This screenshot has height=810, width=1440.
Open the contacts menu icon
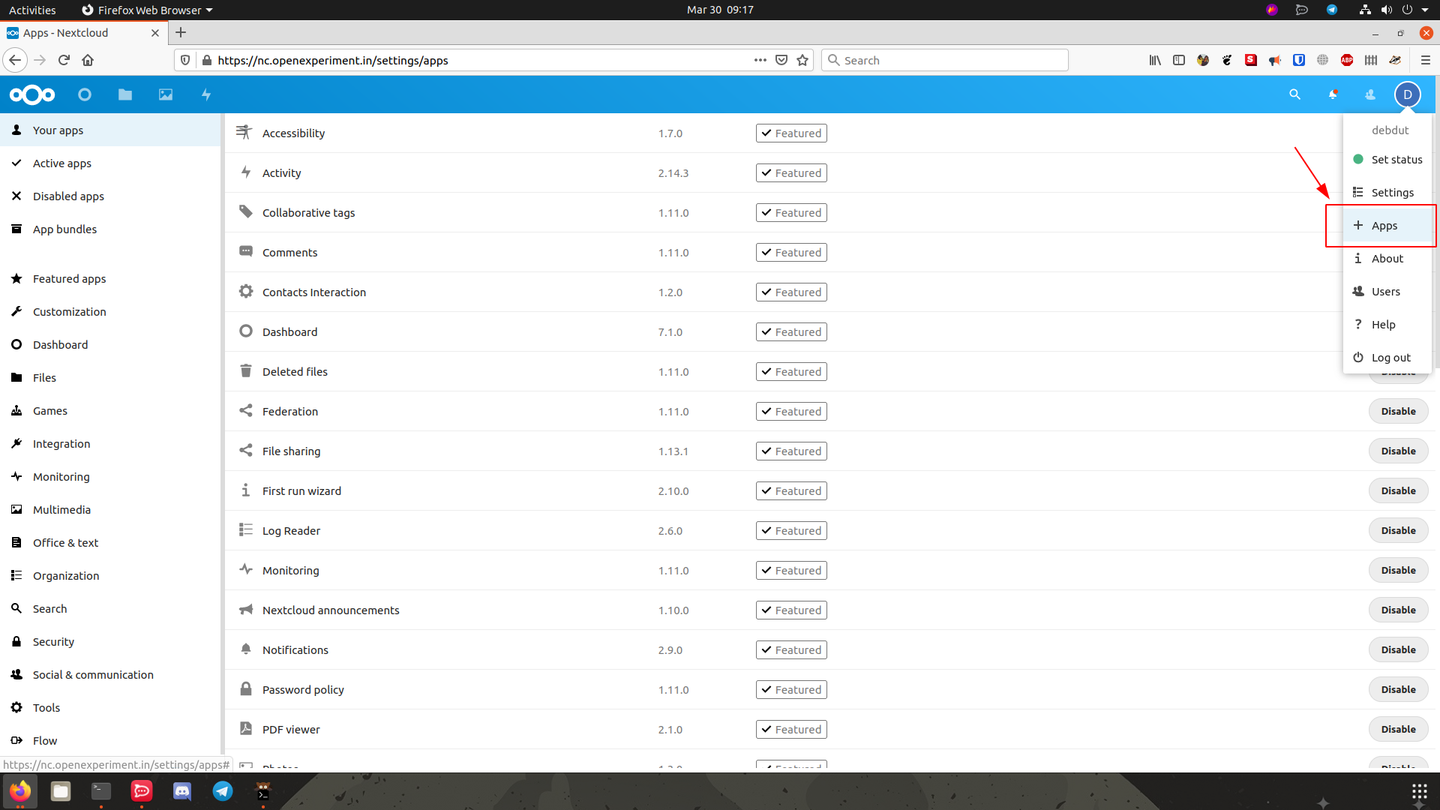click(1370, 94)
